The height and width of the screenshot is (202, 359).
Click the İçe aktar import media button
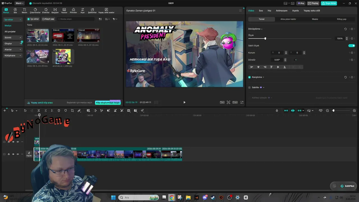[33, 19]
